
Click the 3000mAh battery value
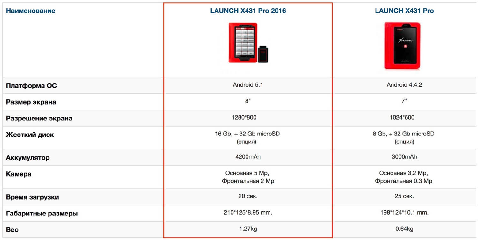tap(404, 157)
